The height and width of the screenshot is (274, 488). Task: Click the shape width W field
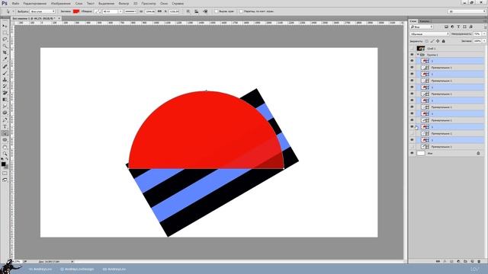[150, 11]
